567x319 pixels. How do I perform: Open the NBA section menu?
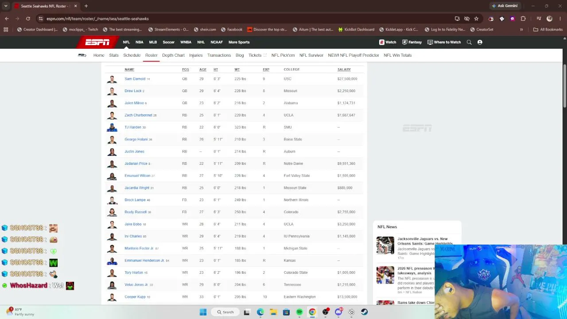140,42
